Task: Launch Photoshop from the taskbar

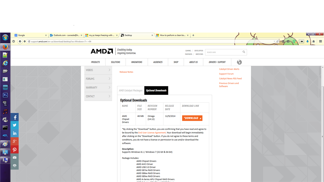Action: click(x=5, y=95)
